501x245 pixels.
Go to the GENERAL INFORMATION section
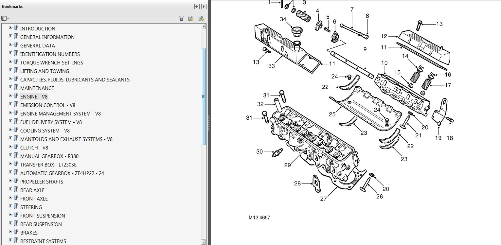47,37
